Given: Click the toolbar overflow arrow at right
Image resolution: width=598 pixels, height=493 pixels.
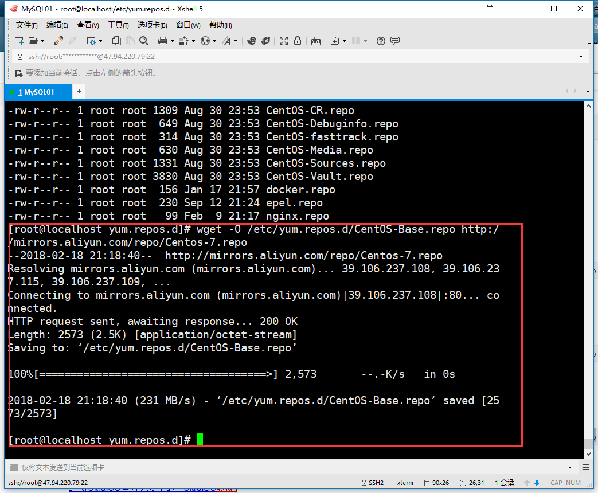Looking at the screenshot, I should 589,44.
